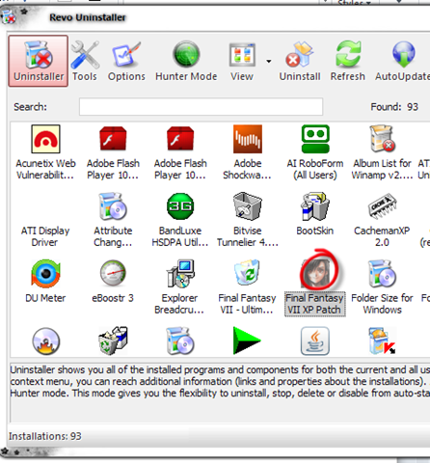Click the recycle bin program icon
Viewport: 430px width, 463px height.
coord(113,340)
